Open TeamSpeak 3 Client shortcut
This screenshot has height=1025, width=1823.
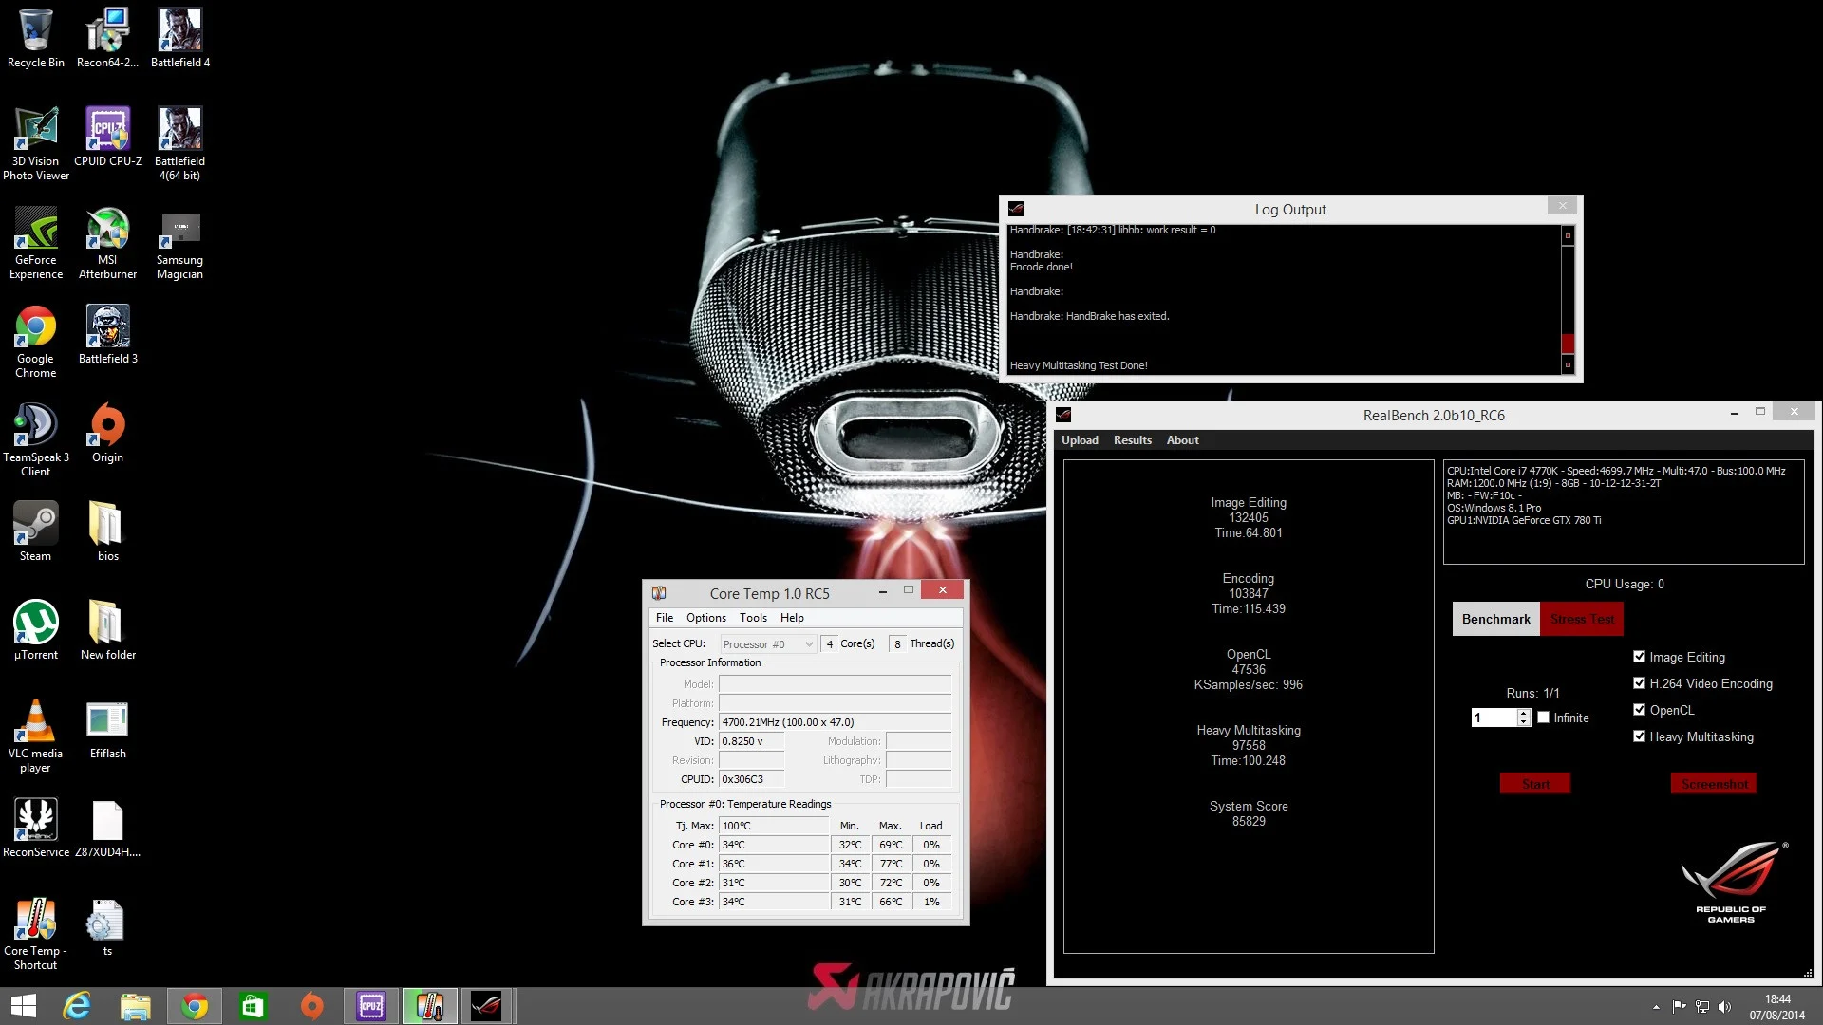(x=36, y=441)
